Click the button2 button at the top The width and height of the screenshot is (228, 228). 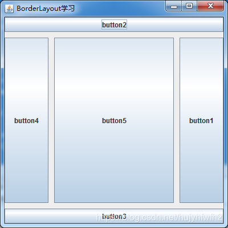point(114,25)
